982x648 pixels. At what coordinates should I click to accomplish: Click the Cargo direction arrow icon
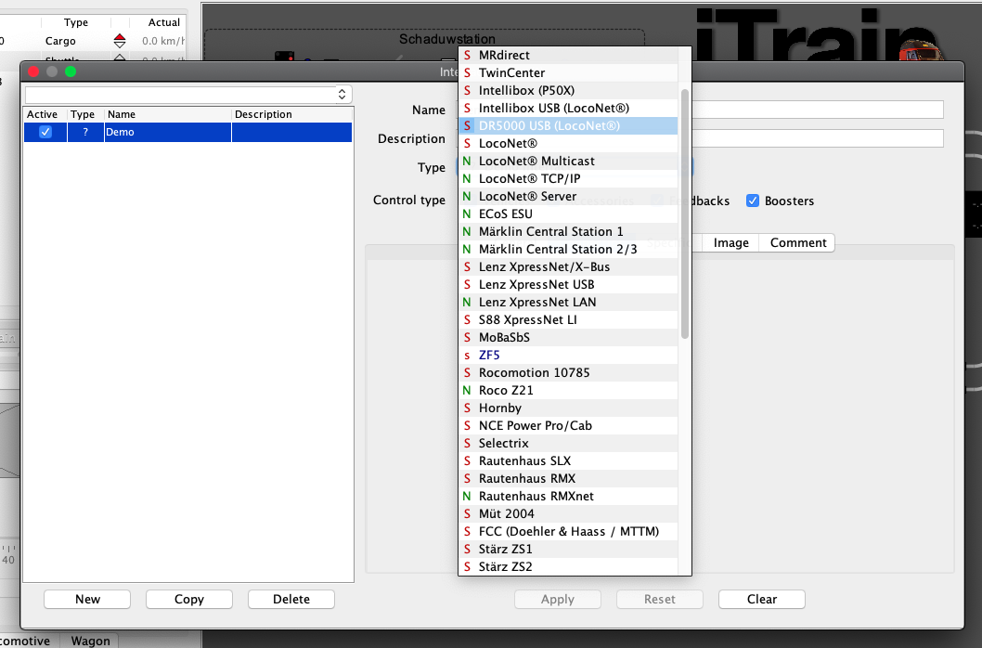click(120, 41)
